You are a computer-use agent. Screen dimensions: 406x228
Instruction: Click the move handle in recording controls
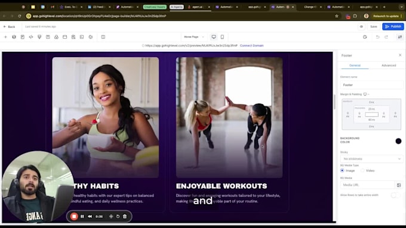coord(111,216)
